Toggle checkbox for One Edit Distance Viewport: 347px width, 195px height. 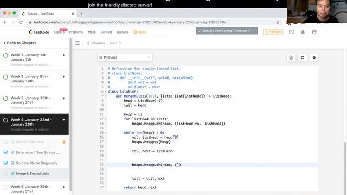6,142
